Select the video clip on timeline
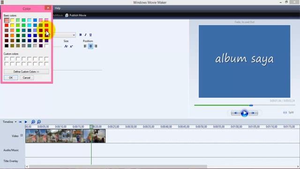Image resolution: width=300 pixels, height=169 pixels. tap(66, 136)
